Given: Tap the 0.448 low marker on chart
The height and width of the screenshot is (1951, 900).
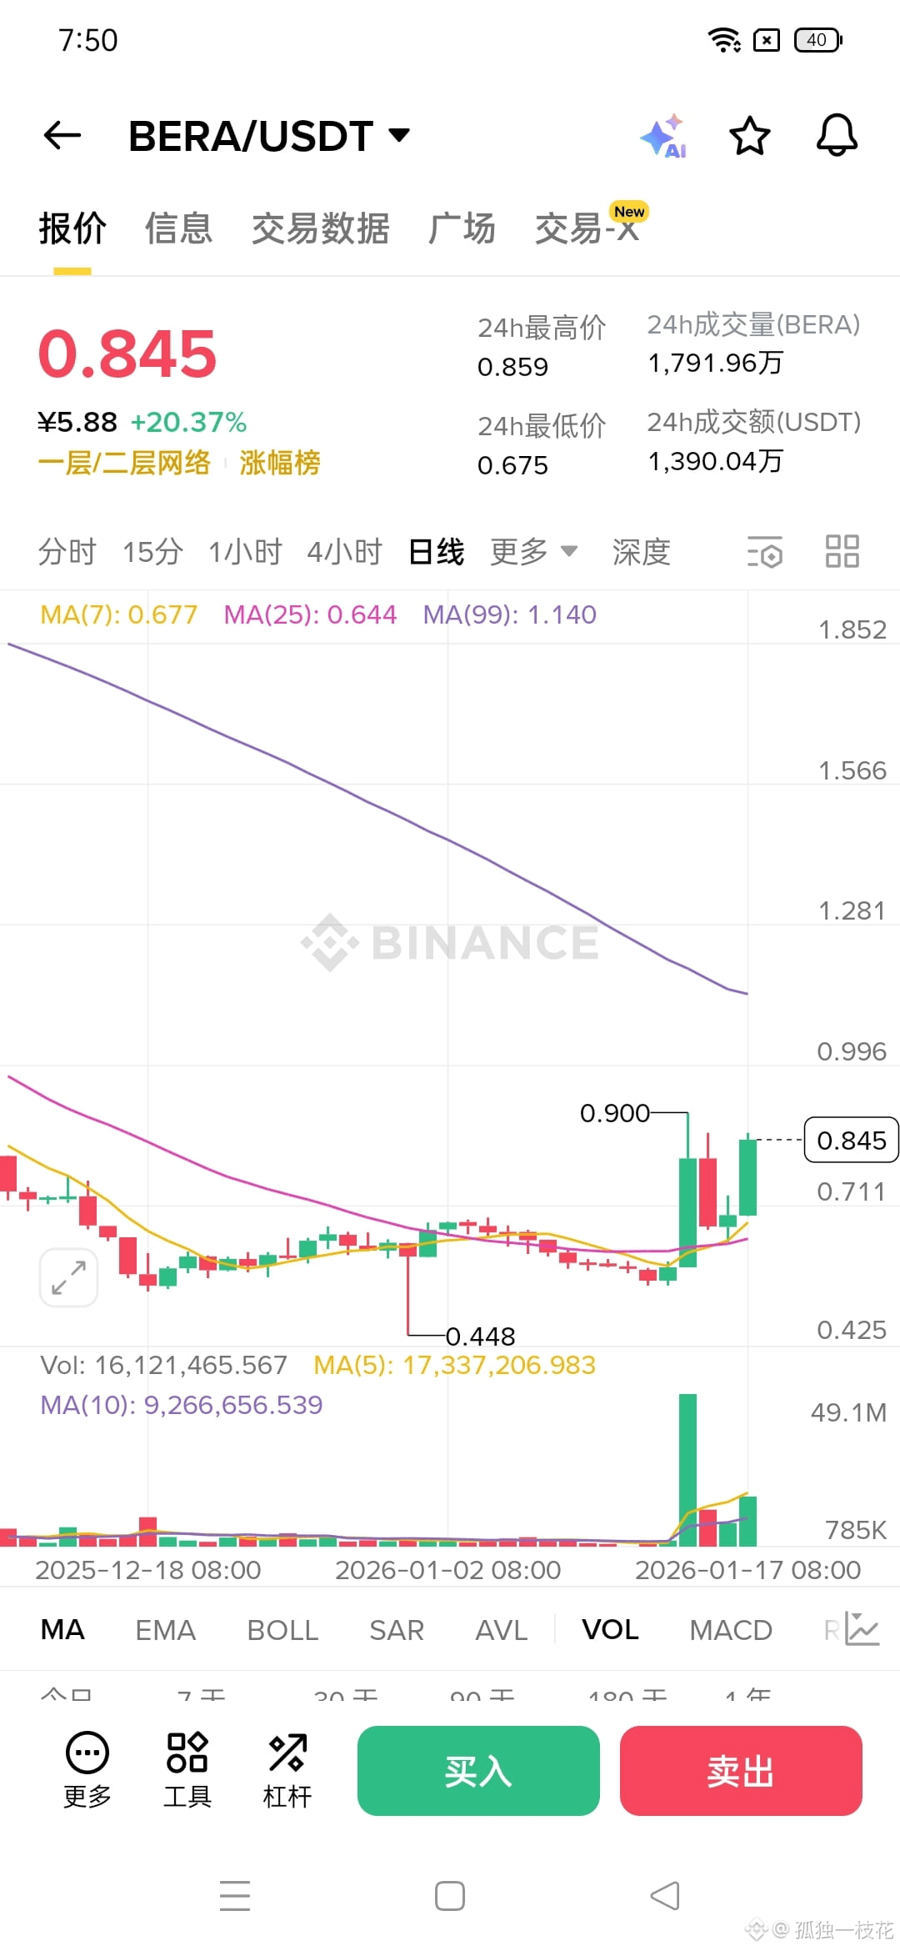Looking at the screenshot, I should pos(481,1337).
